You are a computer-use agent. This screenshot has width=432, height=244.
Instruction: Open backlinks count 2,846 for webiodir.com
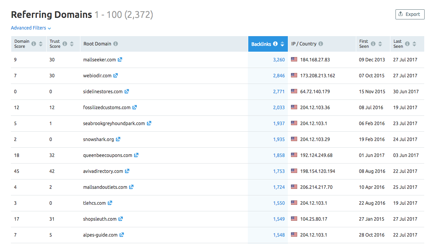(279, 76)
